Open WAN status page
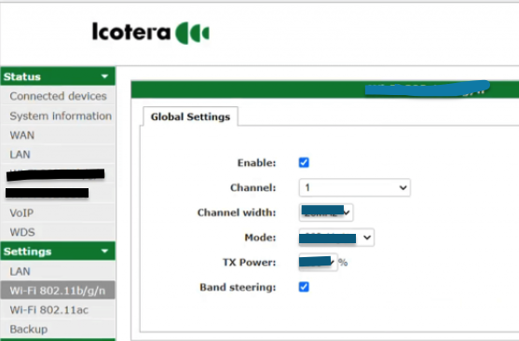519x341 pixels. click(58, 135)
